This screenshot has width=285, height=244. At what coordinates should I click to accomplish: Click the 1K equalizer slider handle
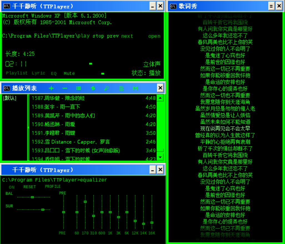click(110, 212)
